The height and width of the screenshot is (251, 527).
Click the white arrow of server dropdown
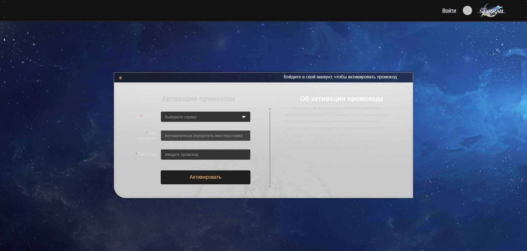[244, 117]
